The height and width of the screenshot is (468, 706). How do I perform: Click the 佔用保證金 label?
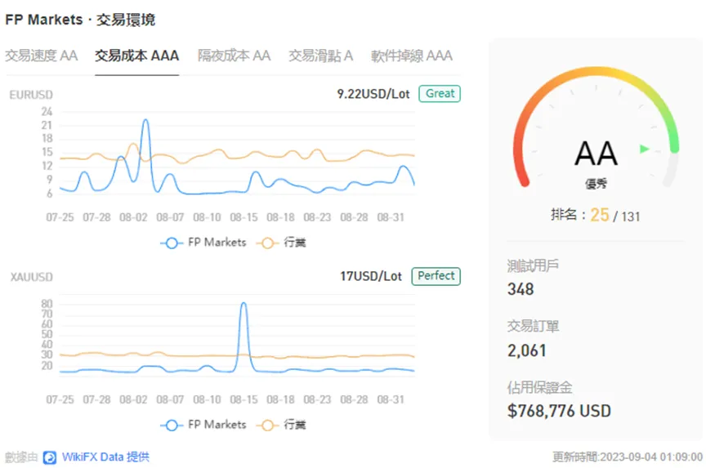click(540, 387)
